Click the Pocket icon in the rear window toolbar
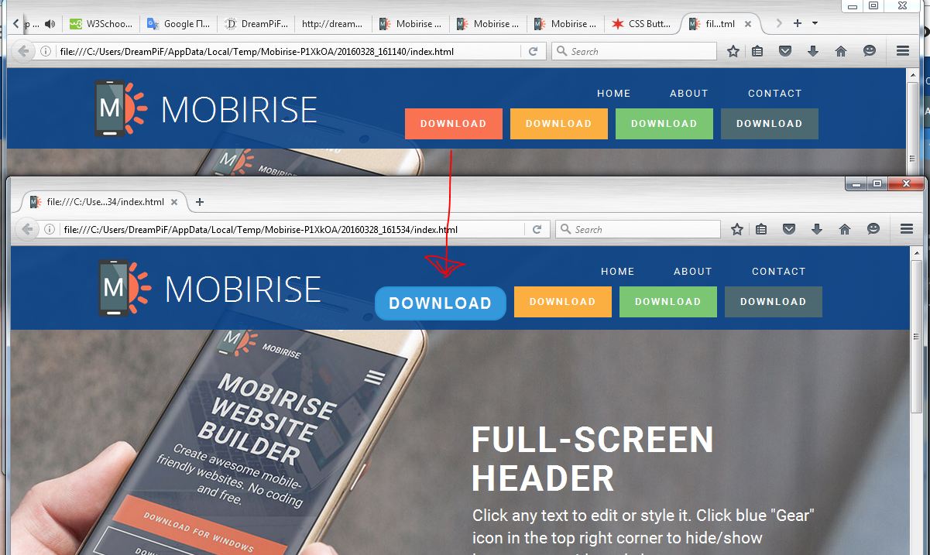 [x=785, y=51]
